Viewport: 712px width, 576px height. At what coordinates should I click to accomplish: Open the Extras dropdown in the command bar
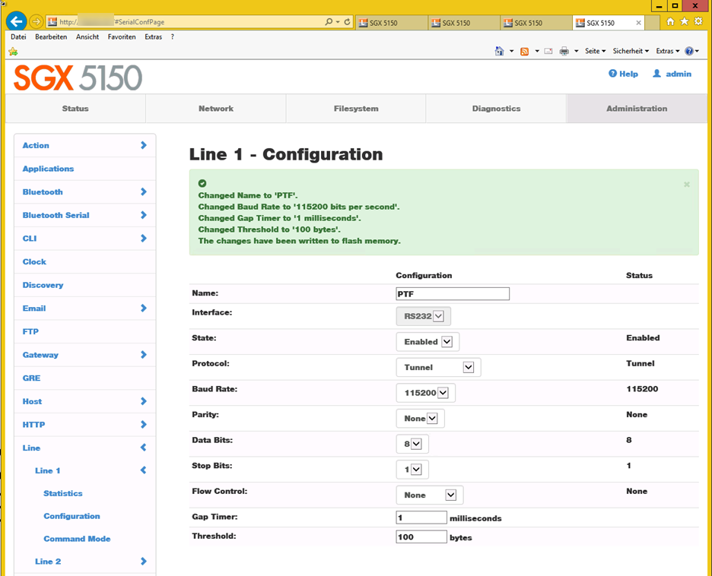[x=668, y=51]
